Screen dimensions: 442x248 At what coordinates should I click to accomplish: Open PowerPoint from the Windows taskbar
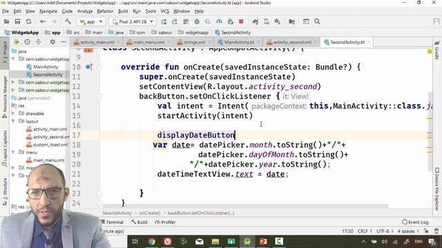click(x=263, y=241)
